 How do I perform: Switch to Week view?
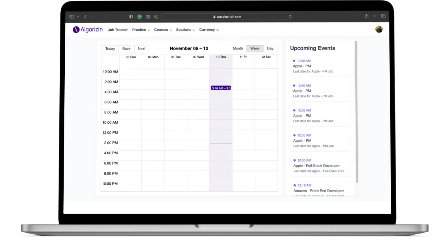255,48
